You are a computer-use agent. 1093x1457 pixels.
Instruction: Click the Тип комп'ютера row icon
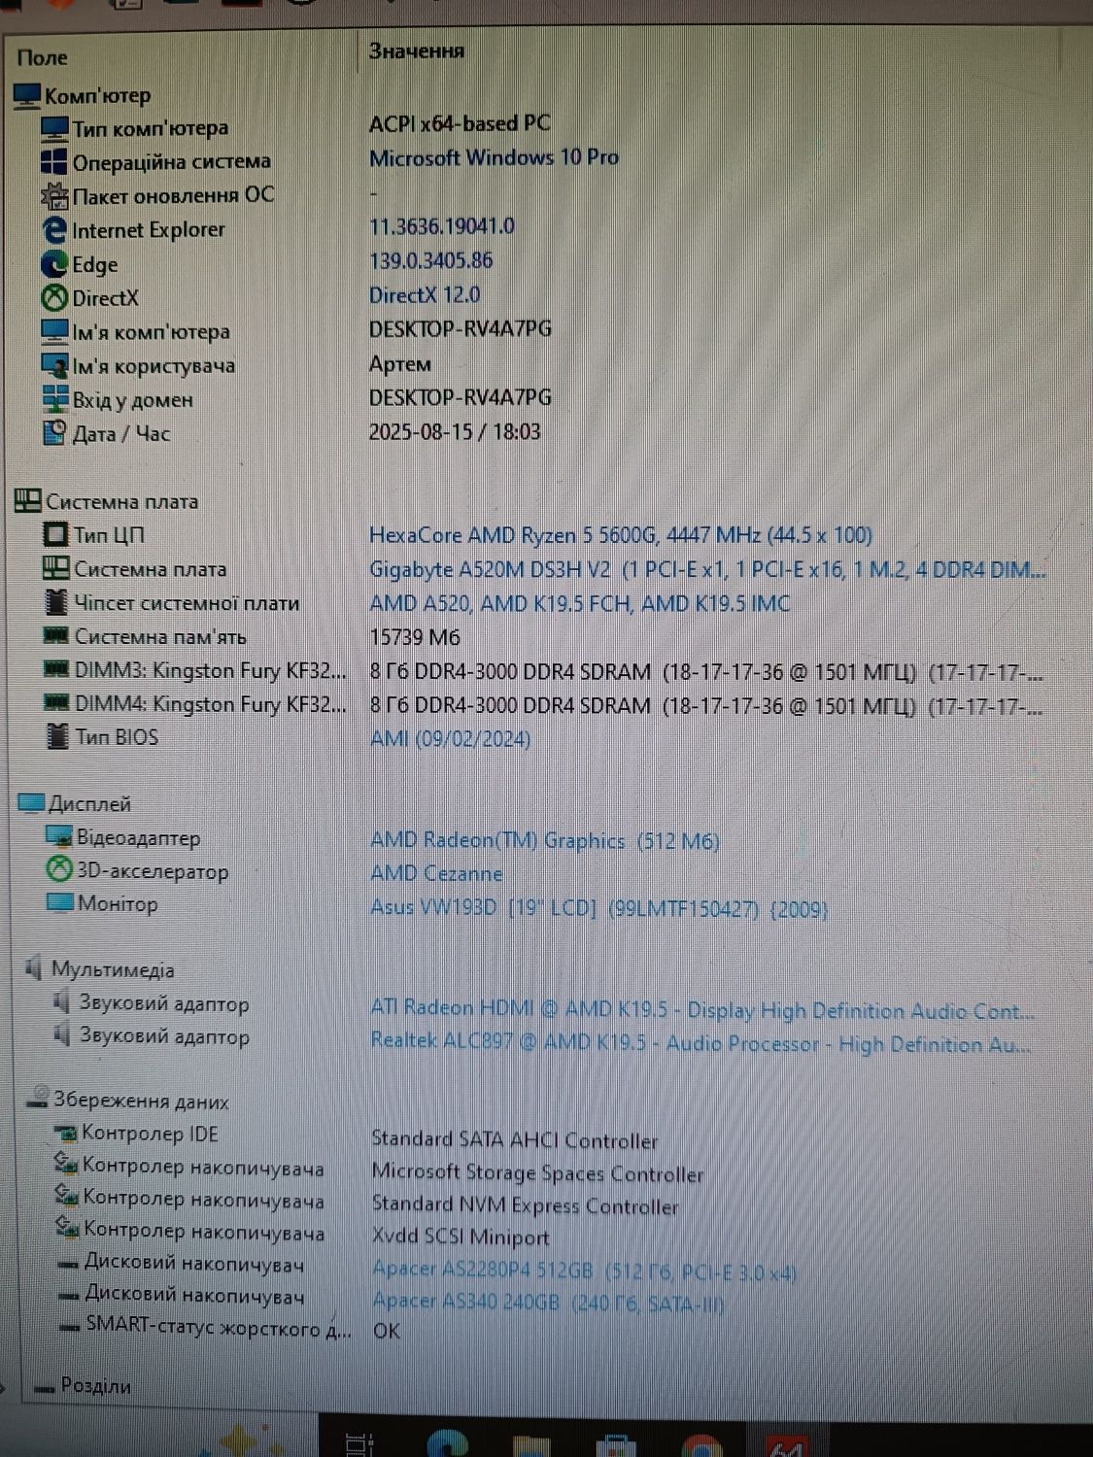[x=54, y=128]
